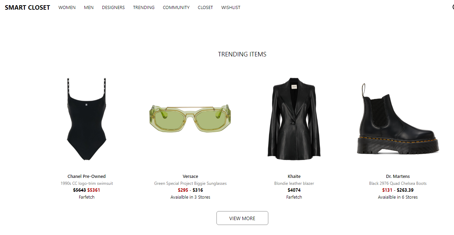Open the Dr. Martens Chelsea boots image
The image size is (454, 235).
point(398,119)
